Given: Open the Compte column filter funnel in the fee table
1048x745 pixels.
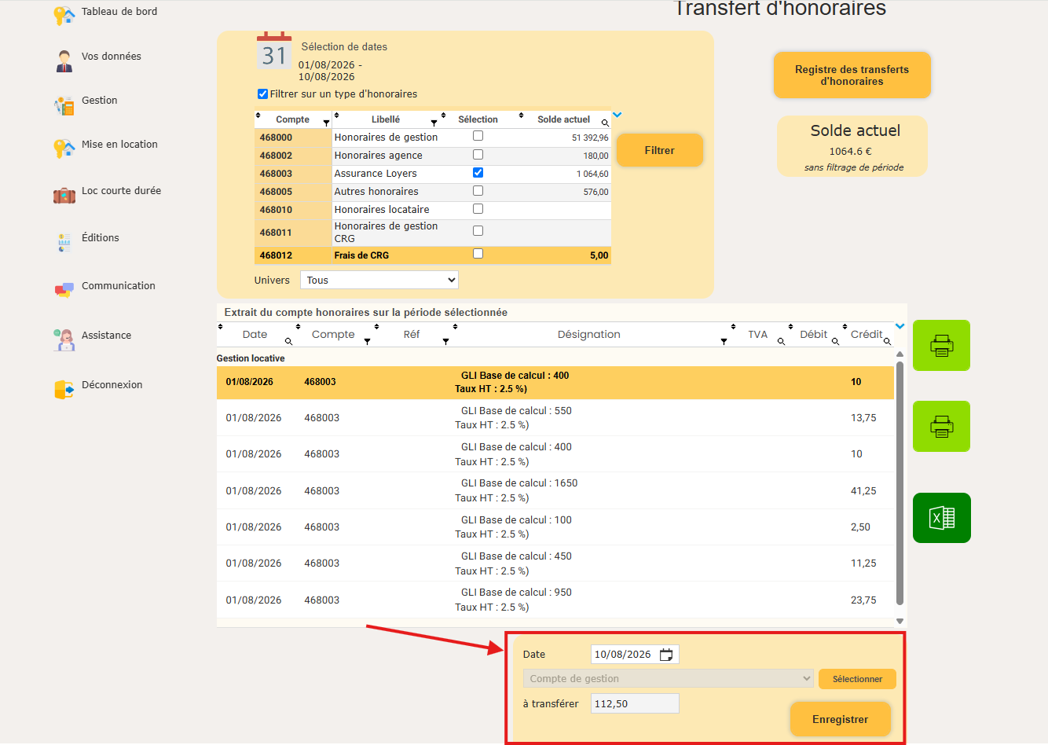Looking at the screenshot, I should tap(326, 123).
